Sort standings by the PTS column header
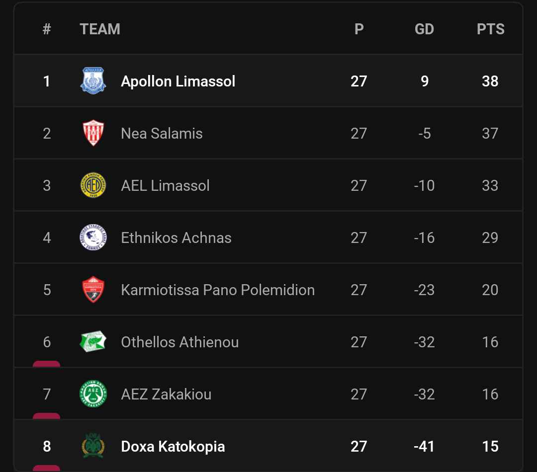Viewport: 537px width, 472px height. tap(490, 29)
